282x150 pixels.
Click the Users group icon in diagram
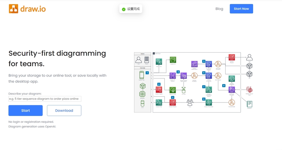pos(190,102)
